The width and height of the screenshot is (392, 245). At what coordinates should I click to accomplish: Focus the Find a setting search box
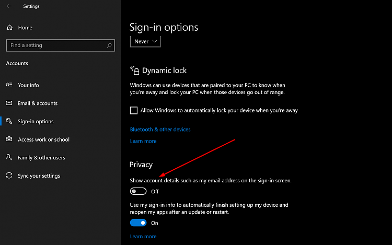click(61, 45)
